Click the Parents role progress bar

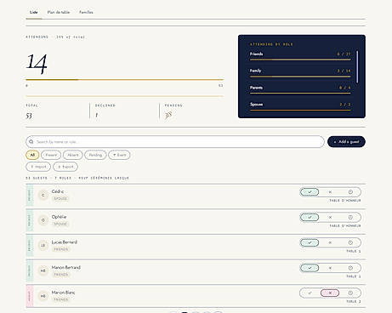click(300, 94)
